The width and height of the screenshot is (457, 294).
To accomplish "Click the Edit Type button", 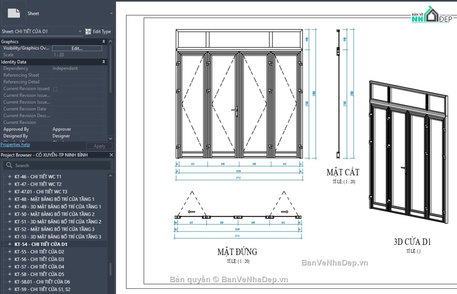I will (x=98, y=31).
